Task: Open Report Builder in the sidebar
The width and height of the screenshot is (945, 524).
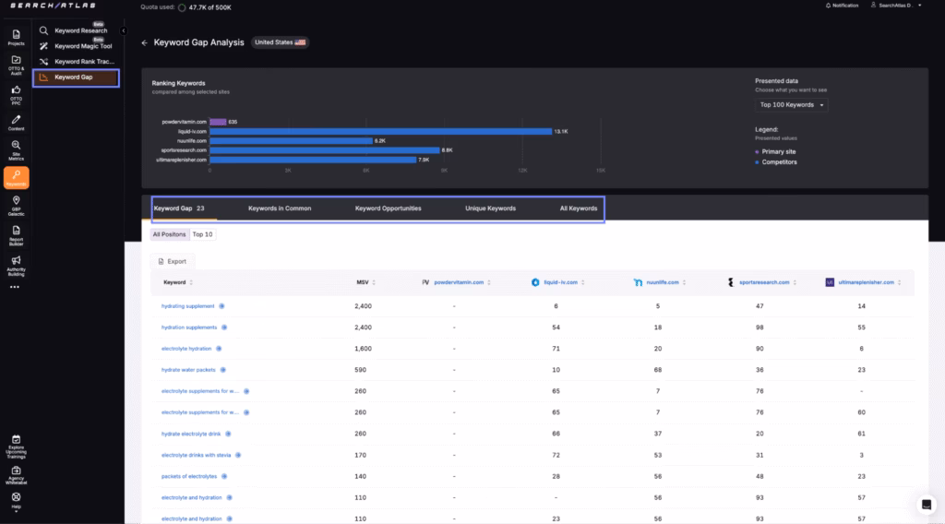Action: [16, 233]
